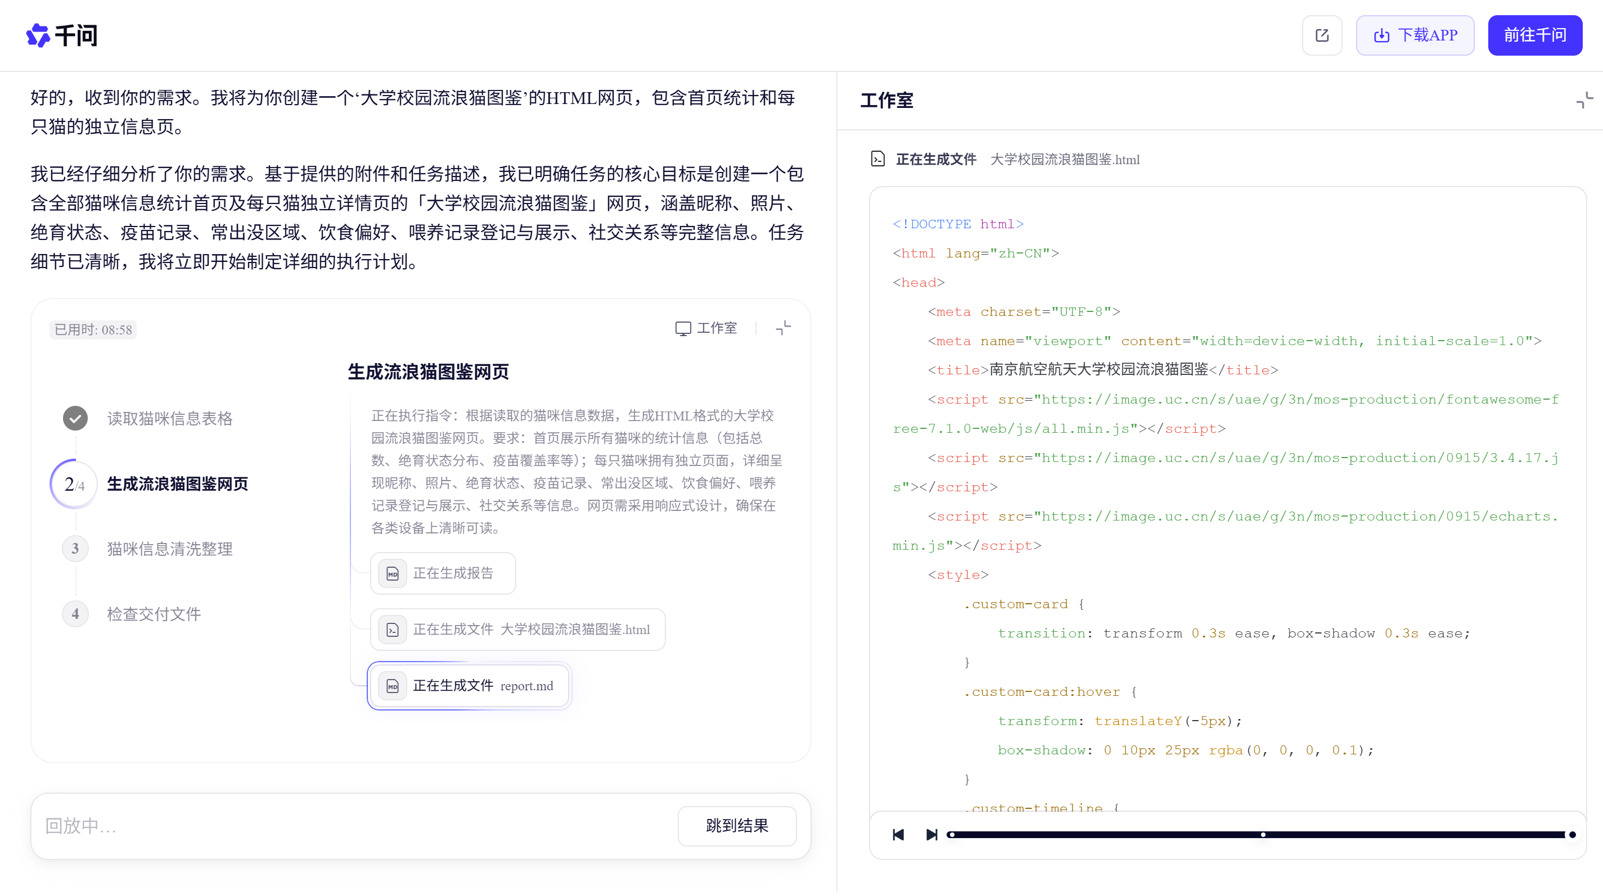Open the report.md file chip

469,686
